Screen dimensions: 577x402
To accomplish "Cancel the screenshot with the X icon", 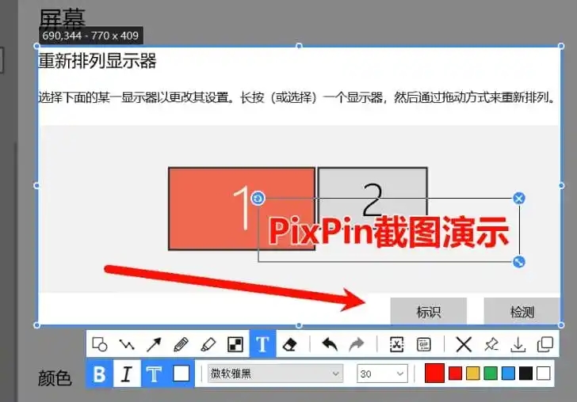I will click(x=464, y=344).
